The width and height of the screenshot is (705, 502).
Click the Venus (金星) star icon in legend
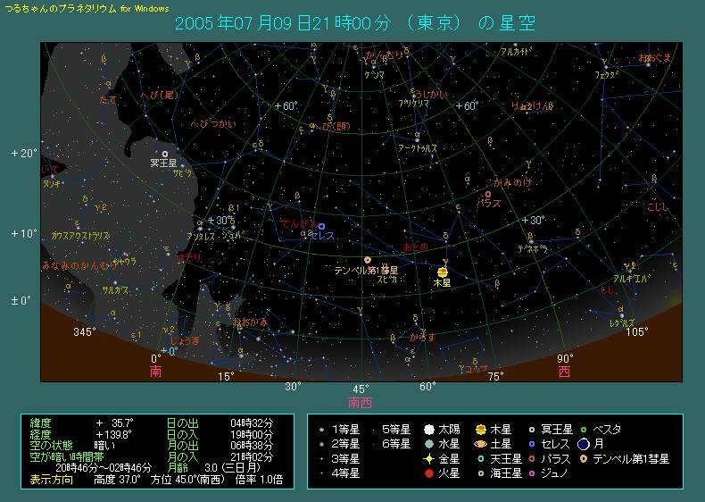click(x=428, y=458)
